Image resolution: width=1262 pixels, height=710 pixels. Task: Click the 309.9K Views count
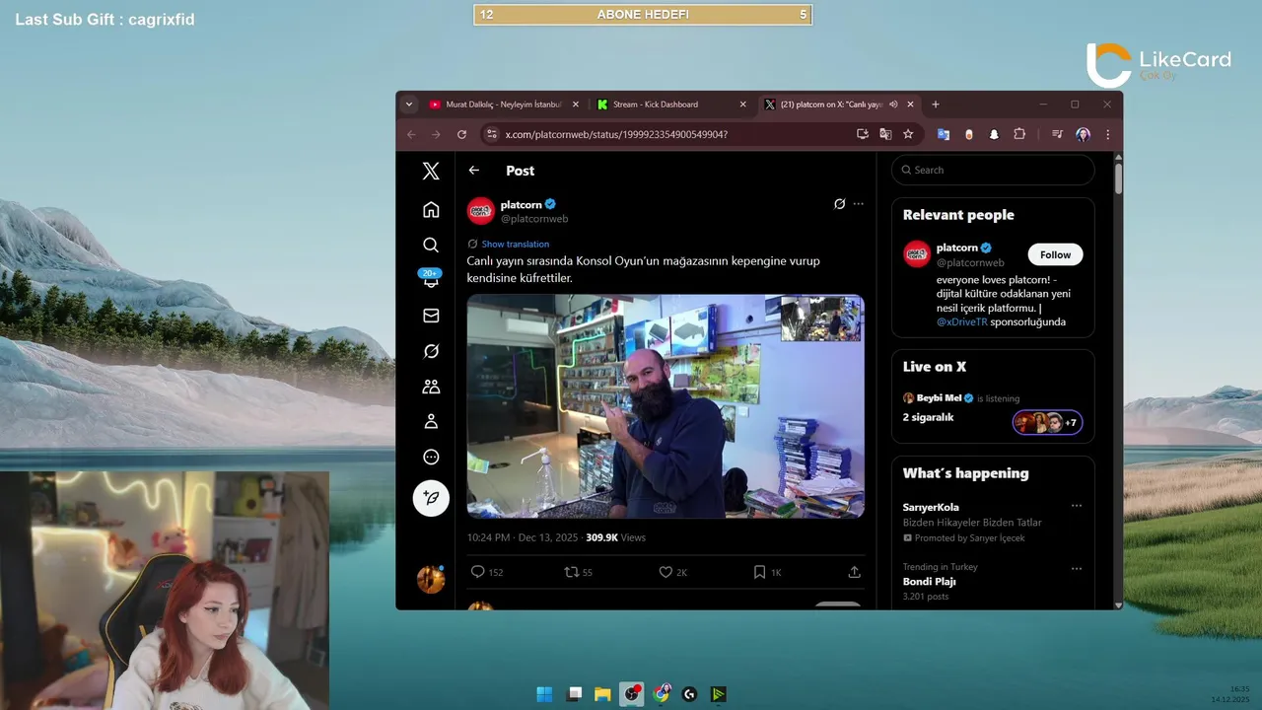[x=615, y=537]
